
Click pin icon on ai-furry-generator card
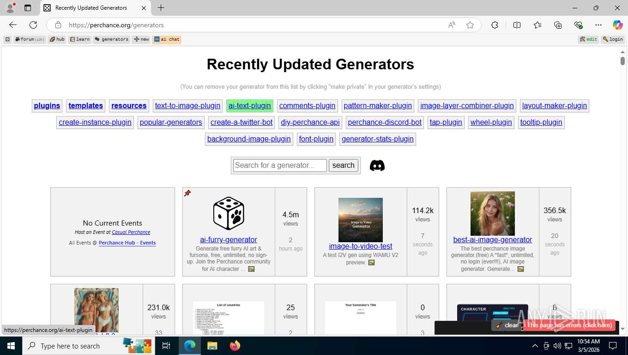[x=187, y=193]
